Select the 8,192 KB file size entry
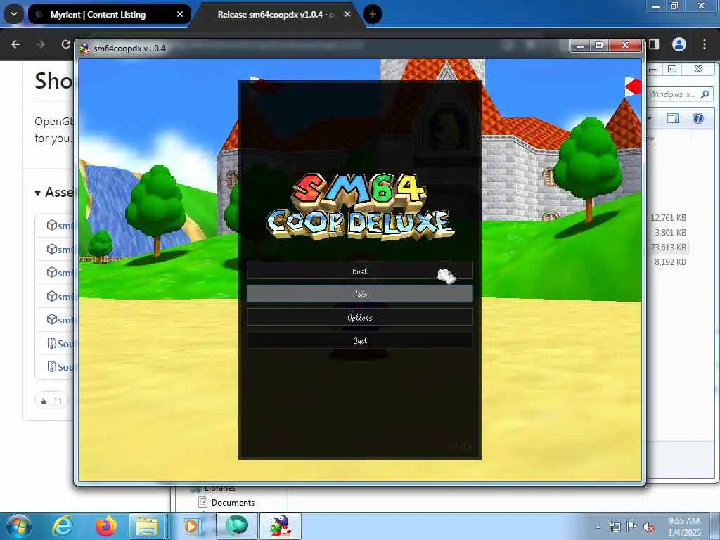 pos(670,262)
